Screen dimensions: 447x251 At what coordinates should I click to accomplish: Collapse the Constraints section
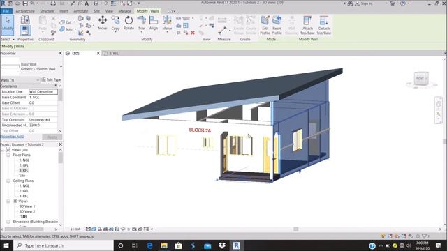pyautogui.click(x=56, y=86)
